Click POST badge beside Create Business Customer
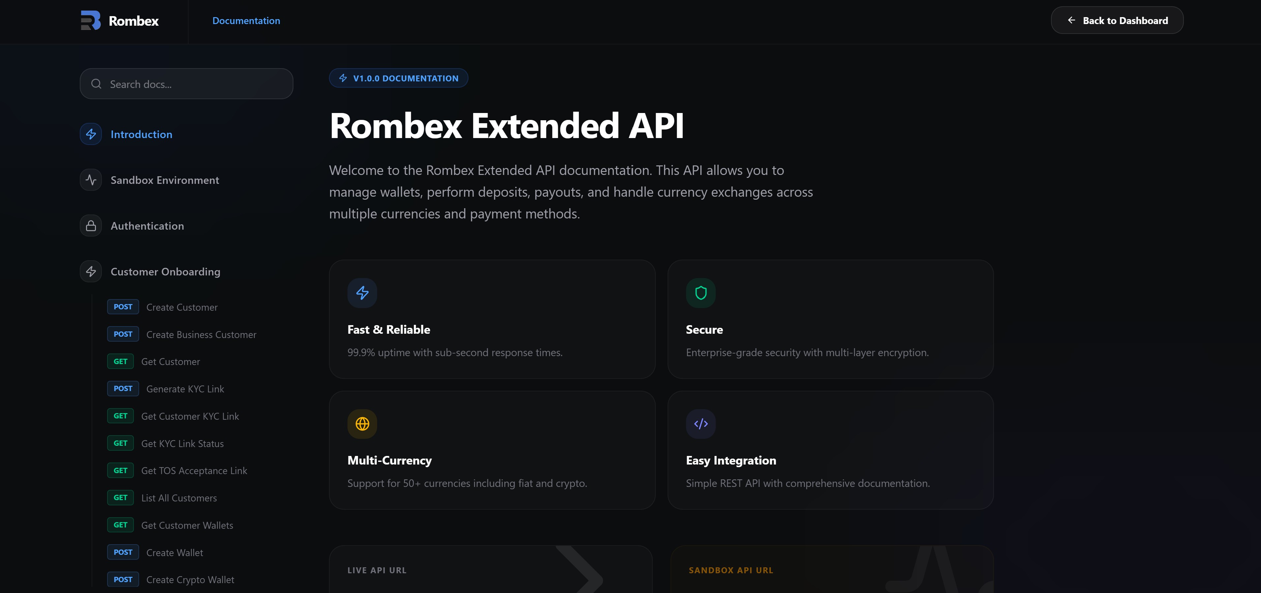 (123, 334)
